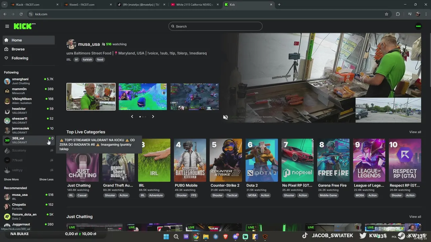Image resolution: width=431 pixels, height=242 pixels.
Task: Go to next featured stream arrow
Action: pyautogui.click(x=153, y=117)
